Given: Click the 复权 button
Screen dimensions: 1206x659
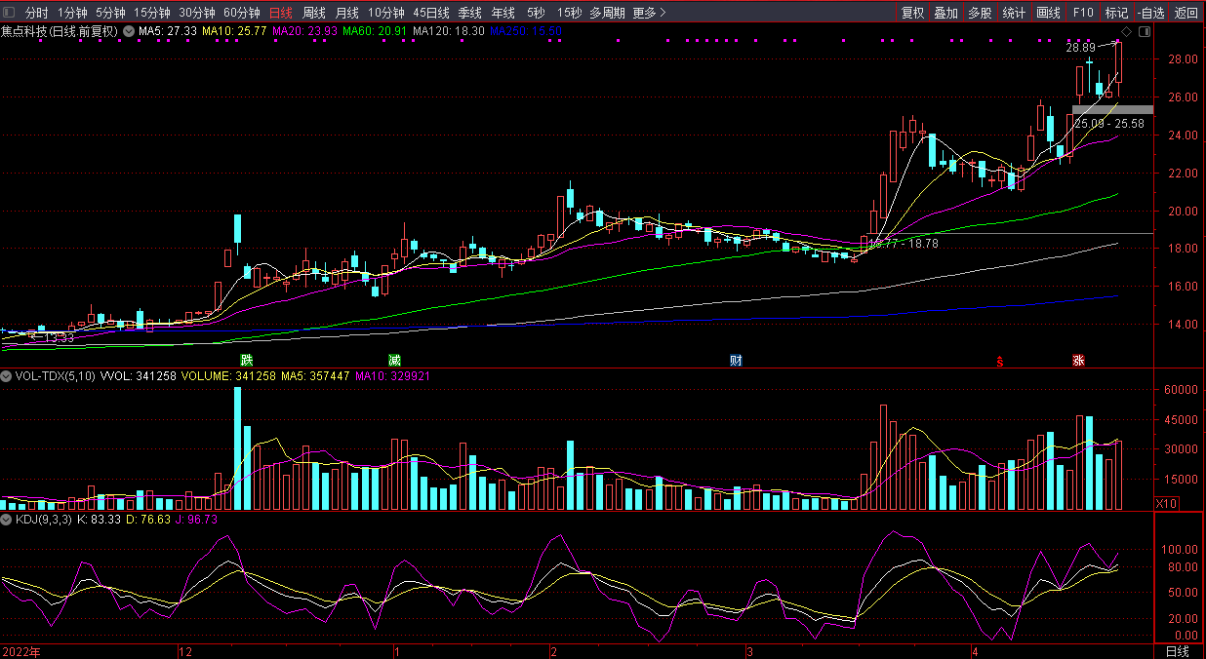Looking at the screenshot, I should tap(912, 13).
